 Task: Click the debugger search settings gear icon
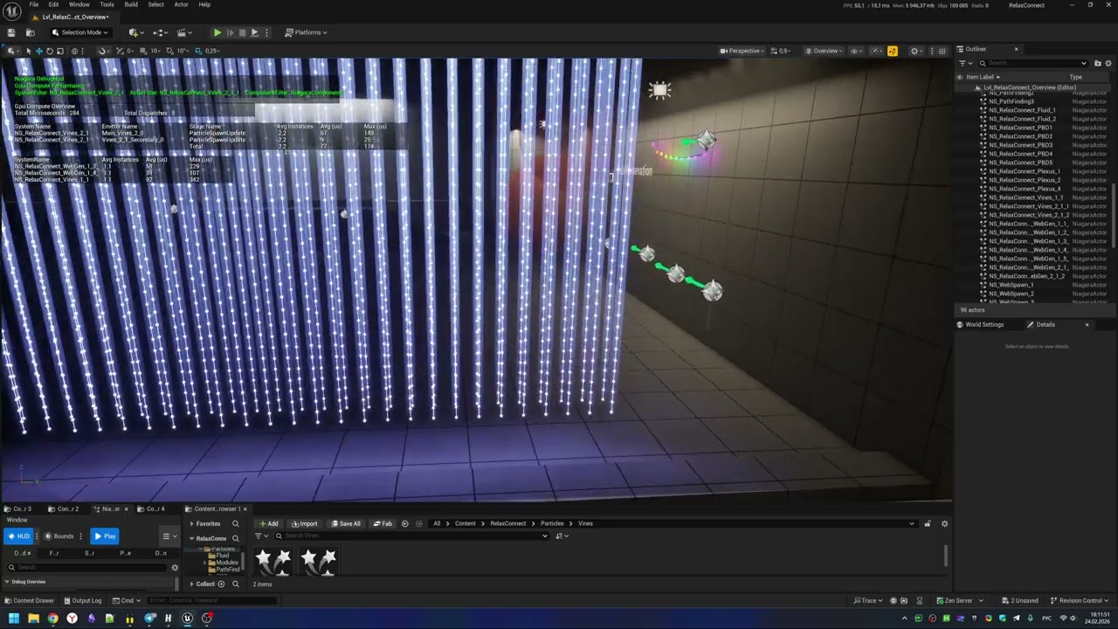point(175,568)
